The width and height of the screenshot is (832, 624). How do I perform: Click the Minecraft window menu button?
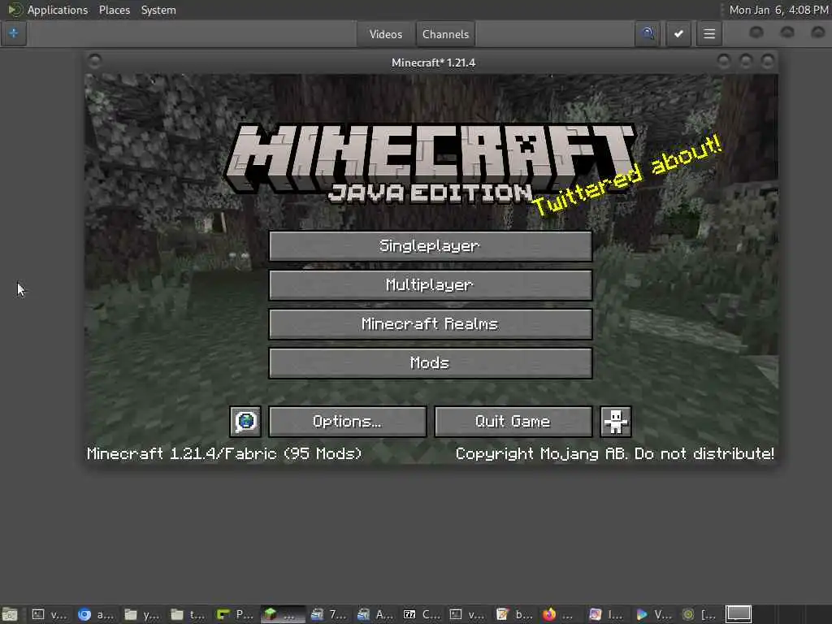point(95,62)
